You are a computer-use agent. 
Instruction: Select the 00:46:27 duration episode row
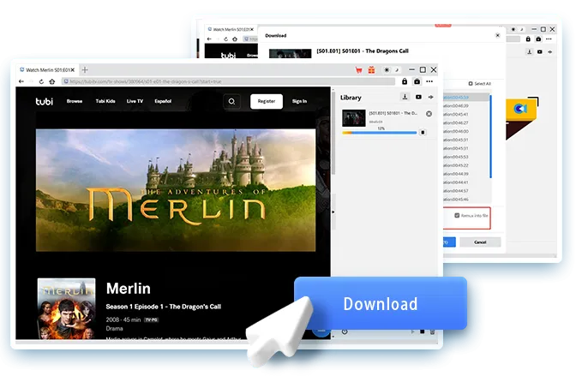465,123
